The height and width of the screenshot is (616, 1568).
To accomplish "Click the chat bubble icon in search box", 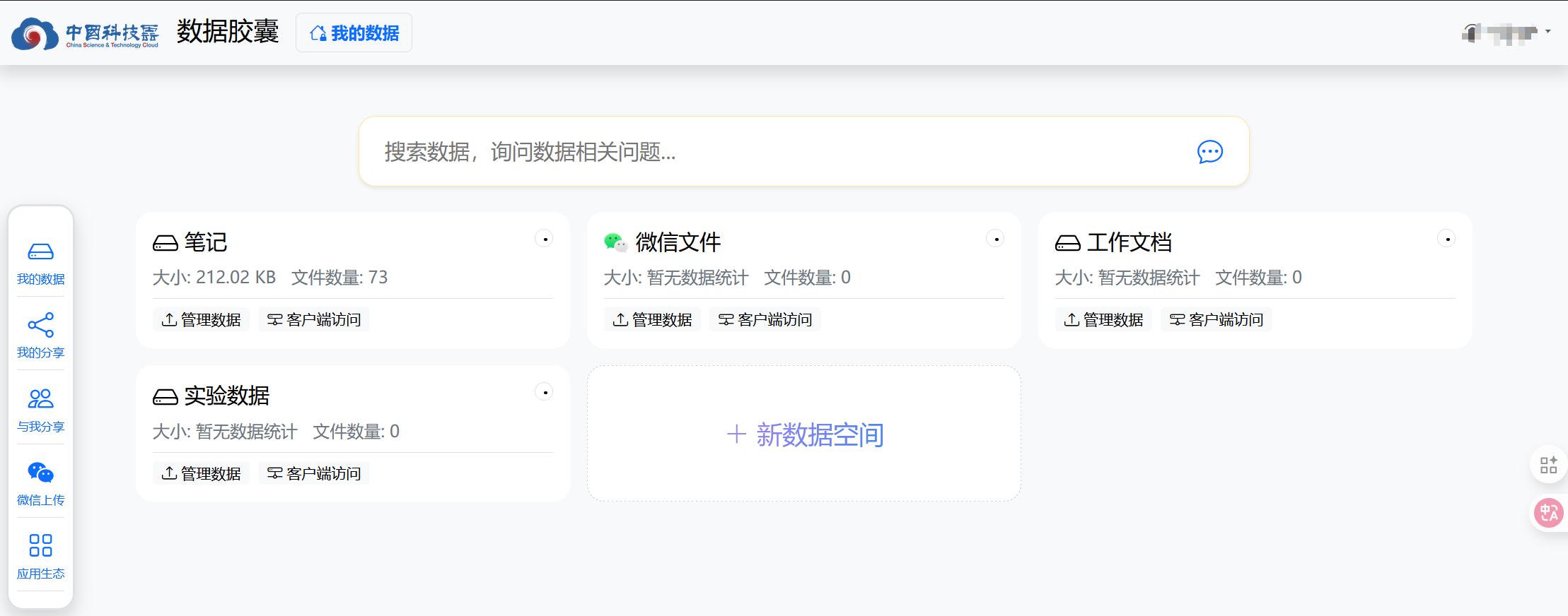I will (1209, 151).
